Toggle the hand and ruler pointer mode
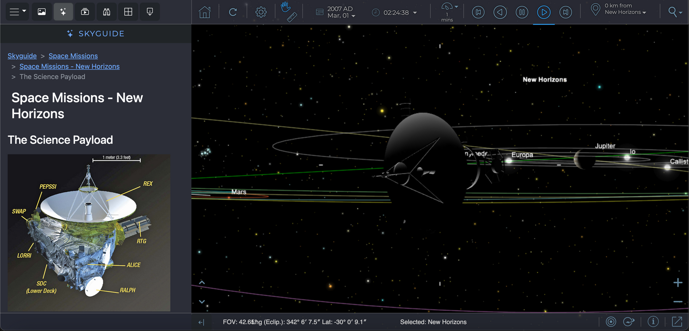The height and width of the screenshot is (331, 689). click(x=288, y=12)
